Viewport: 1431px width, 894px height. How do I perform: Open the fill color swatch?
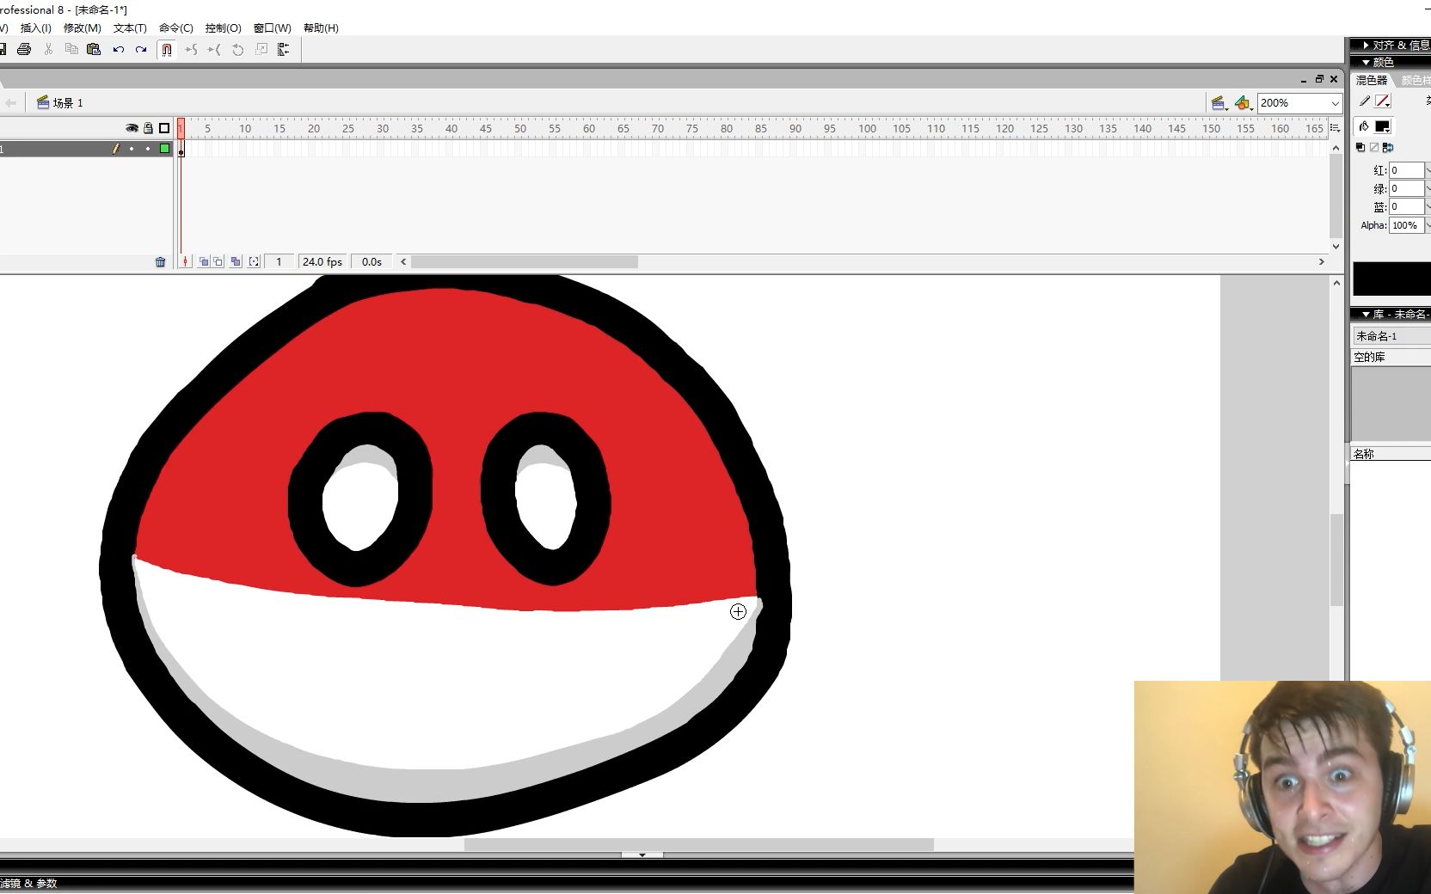(1382, 127)
